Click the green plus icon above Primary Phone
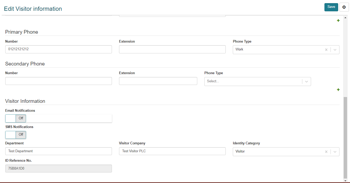350x183 pixels. point(338,21)
